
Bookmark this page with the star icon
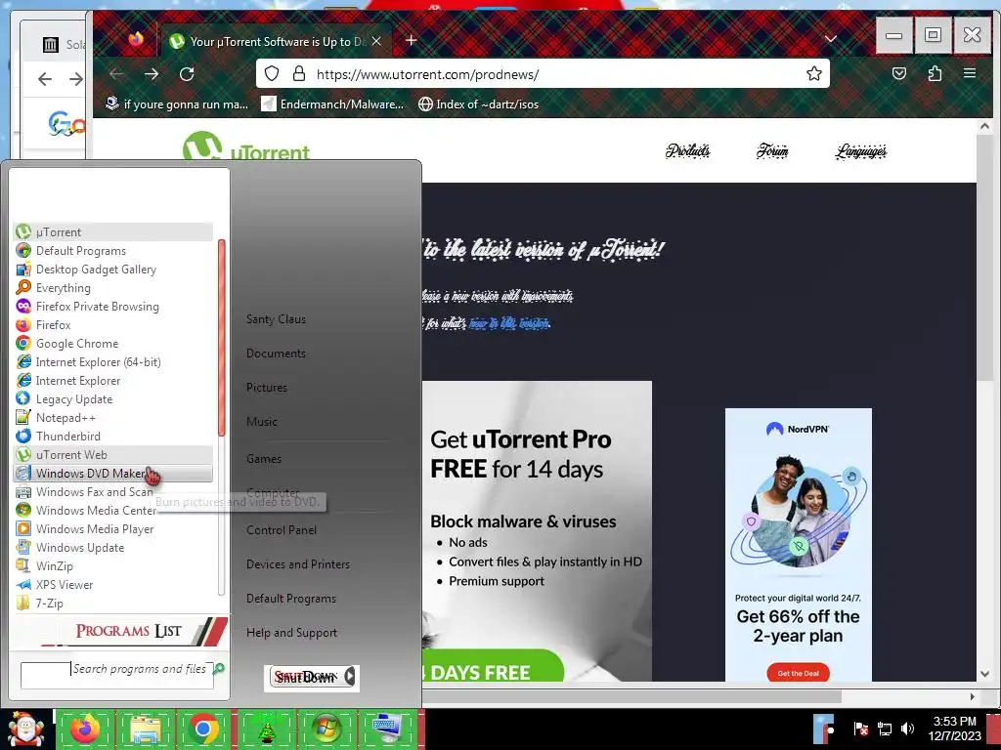tap(814, 73)
